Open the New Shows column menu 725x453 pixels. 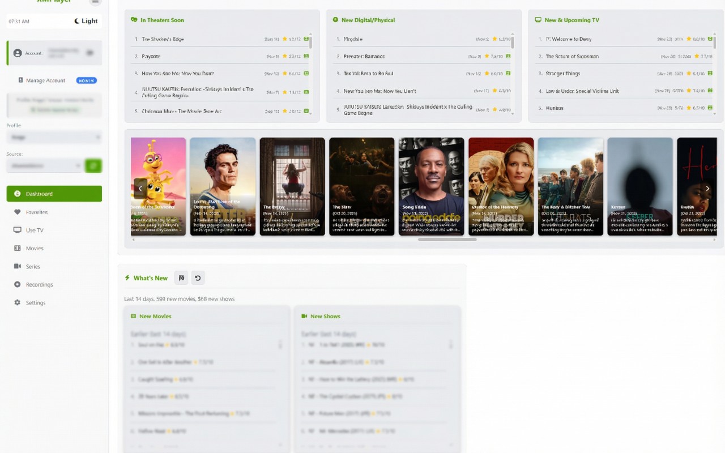pyautogui.click(x=451, y=344)
